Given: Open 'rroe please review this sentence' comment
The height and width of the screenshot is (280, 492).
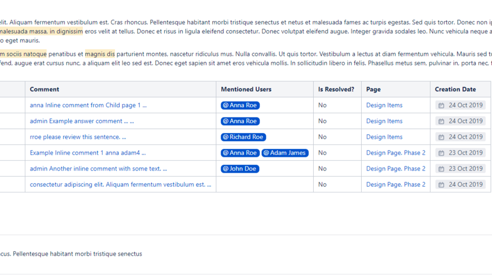Looking at the screenshot, I should pos(78,137).
